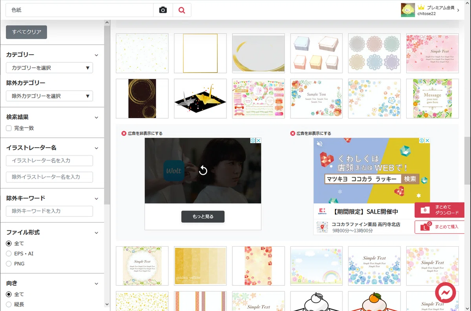Viewport: 471px width, 311px height.
Task: Focus the 除外キーワードを入力 field
Action: click(49, 211)
